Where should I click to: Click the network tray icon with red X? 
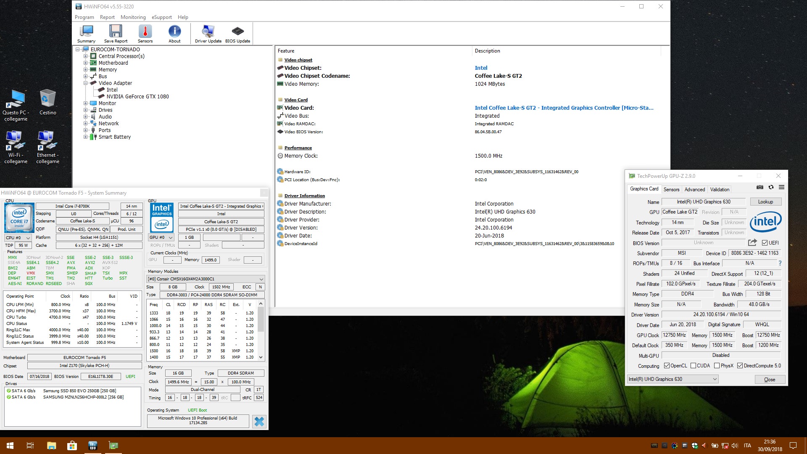(x=725, y=446)
